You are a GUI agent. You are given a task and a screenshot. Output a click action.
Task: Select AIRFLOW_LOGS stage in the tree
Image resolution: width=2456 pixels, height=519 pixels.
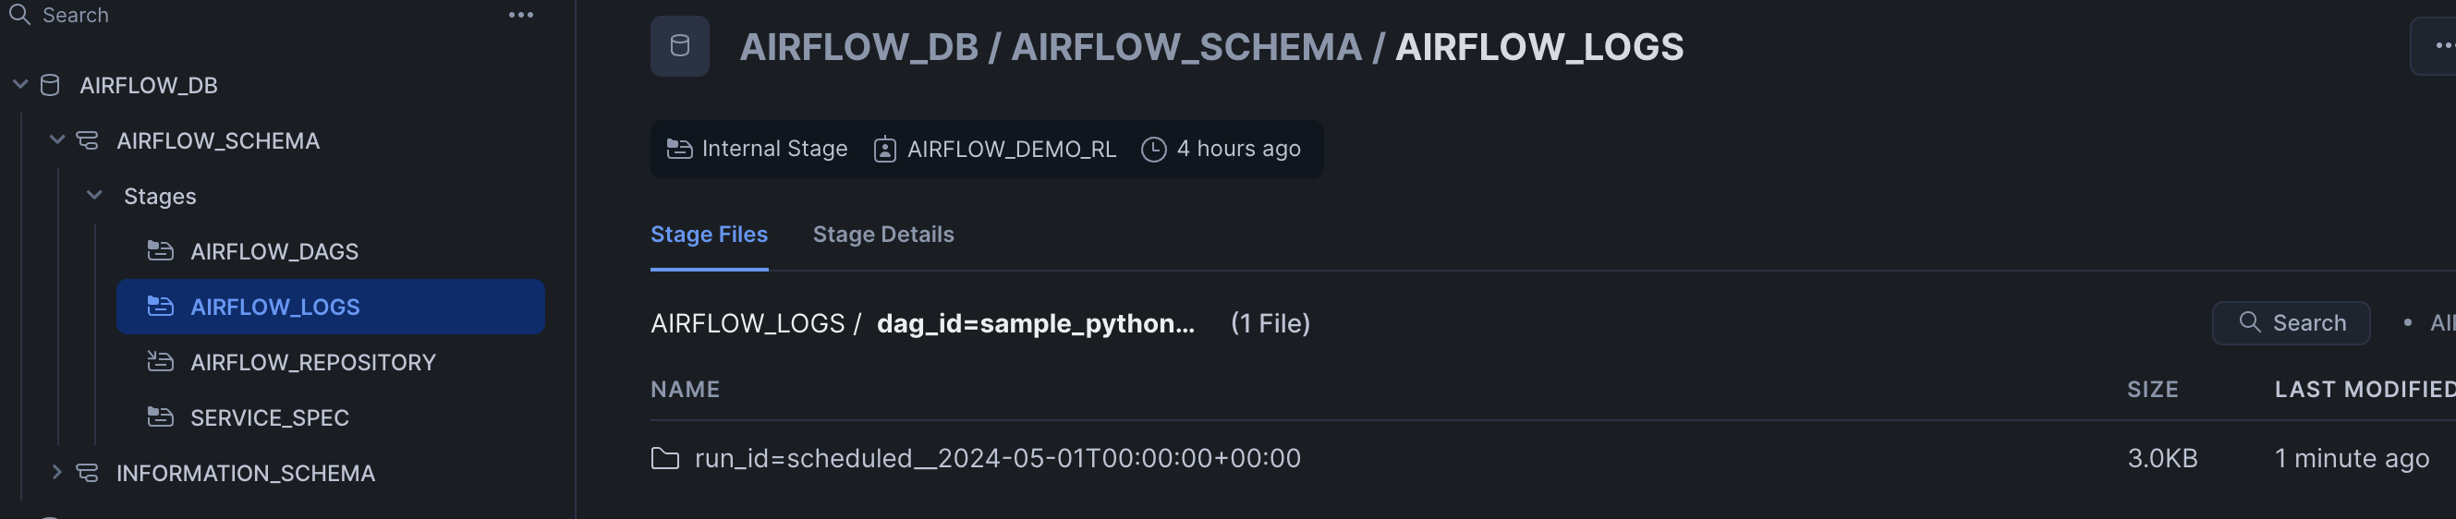[274, 307]
